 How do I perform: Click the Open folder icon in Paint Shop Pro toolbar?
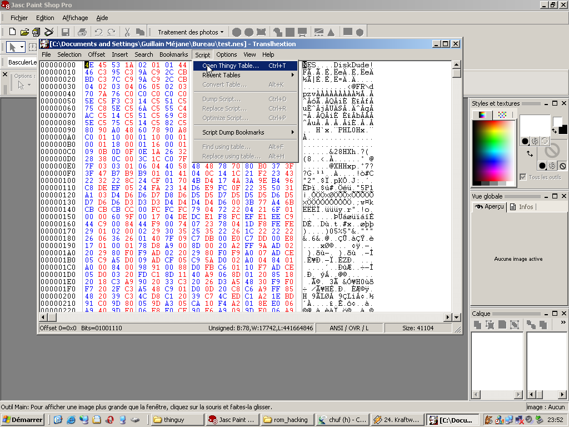pyautogui.click(x=24, y=32)
